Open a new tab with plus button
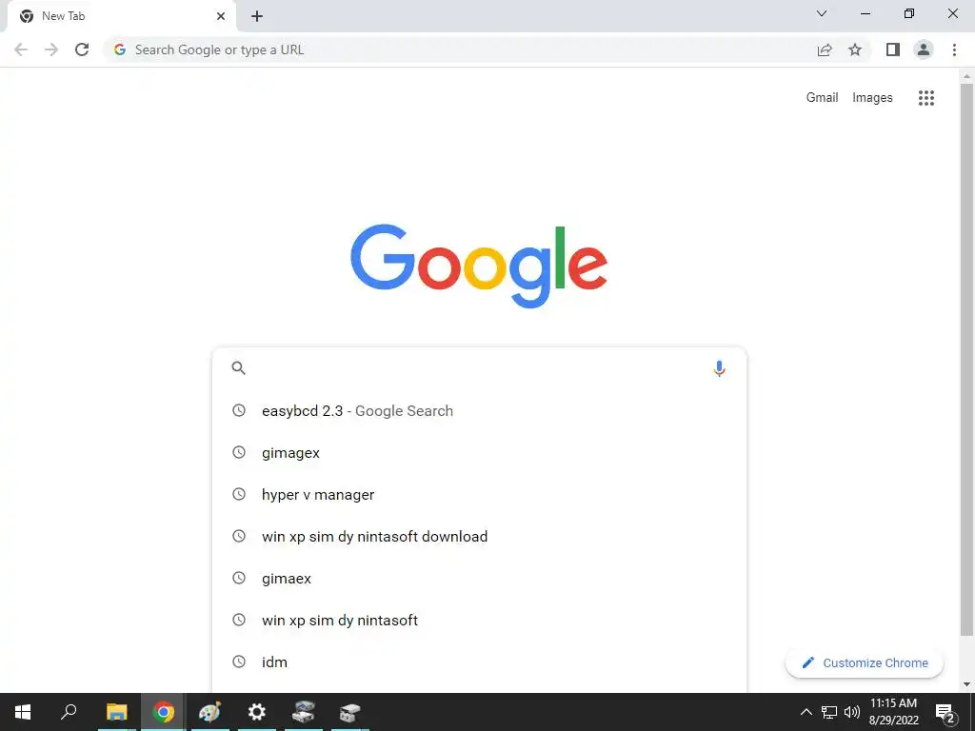This screenshot has height=731, width=975. click(x=257, y=16)
